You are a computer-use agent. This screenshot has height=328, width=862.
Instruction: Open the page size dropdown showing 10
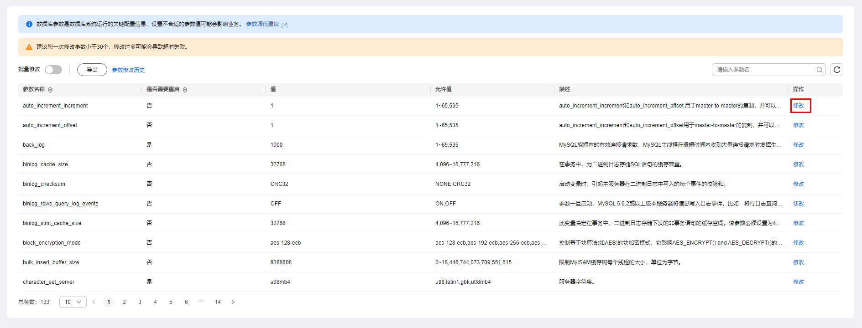[73, 302]
